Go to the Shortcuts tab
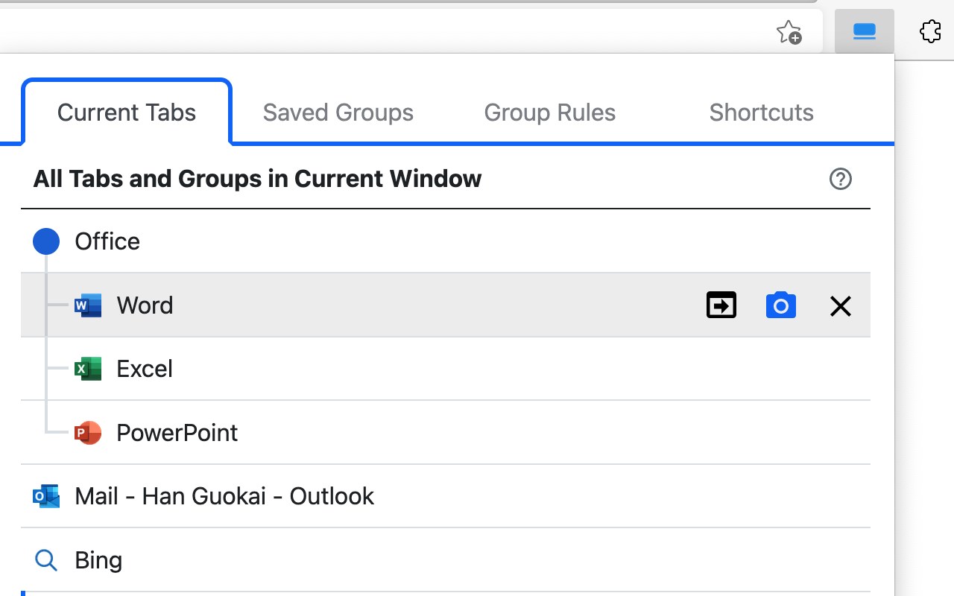Viewport: 954px width, 596px height. click(761, 112)
